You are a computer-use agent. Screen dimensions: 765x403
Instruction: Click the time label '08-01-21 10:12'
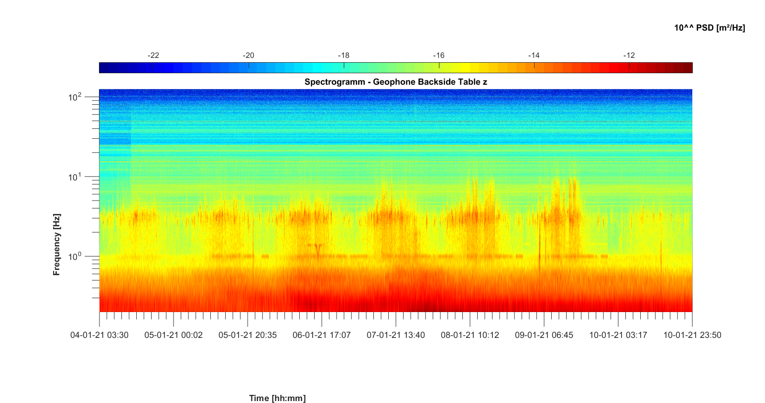point(470,335)
